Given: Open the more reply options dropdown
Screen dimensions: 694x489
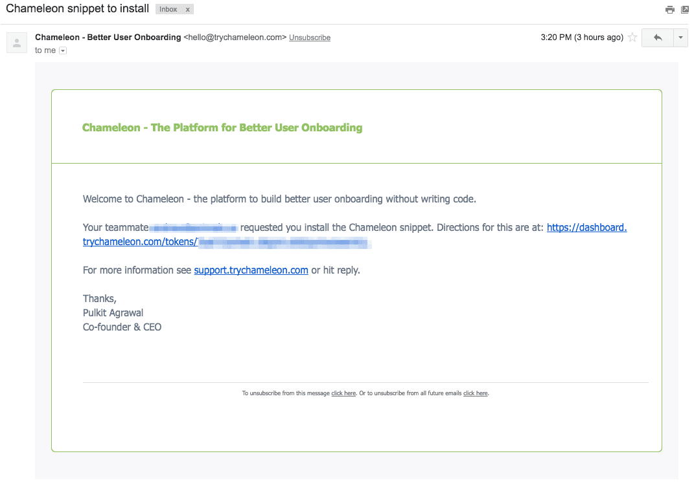Looking at the screenshot, I should coord(680,38).
